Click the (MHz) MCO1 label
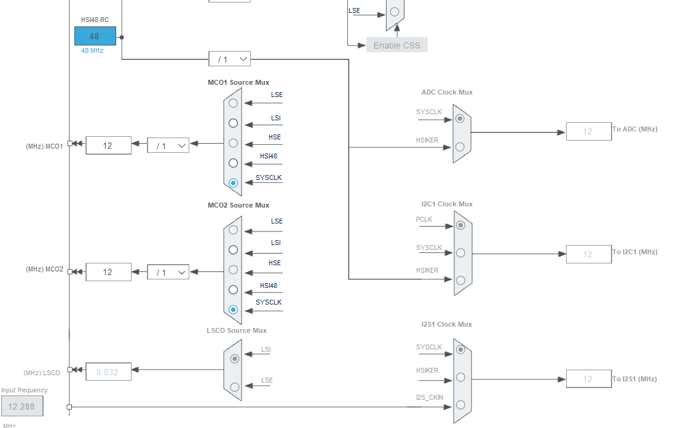 pyautogui.click(x=44, y=146)
